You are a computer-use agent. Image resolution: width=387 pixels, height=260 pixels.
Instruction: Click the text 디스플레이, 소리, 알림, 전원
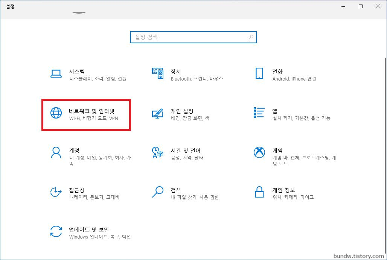pos(98,79)
